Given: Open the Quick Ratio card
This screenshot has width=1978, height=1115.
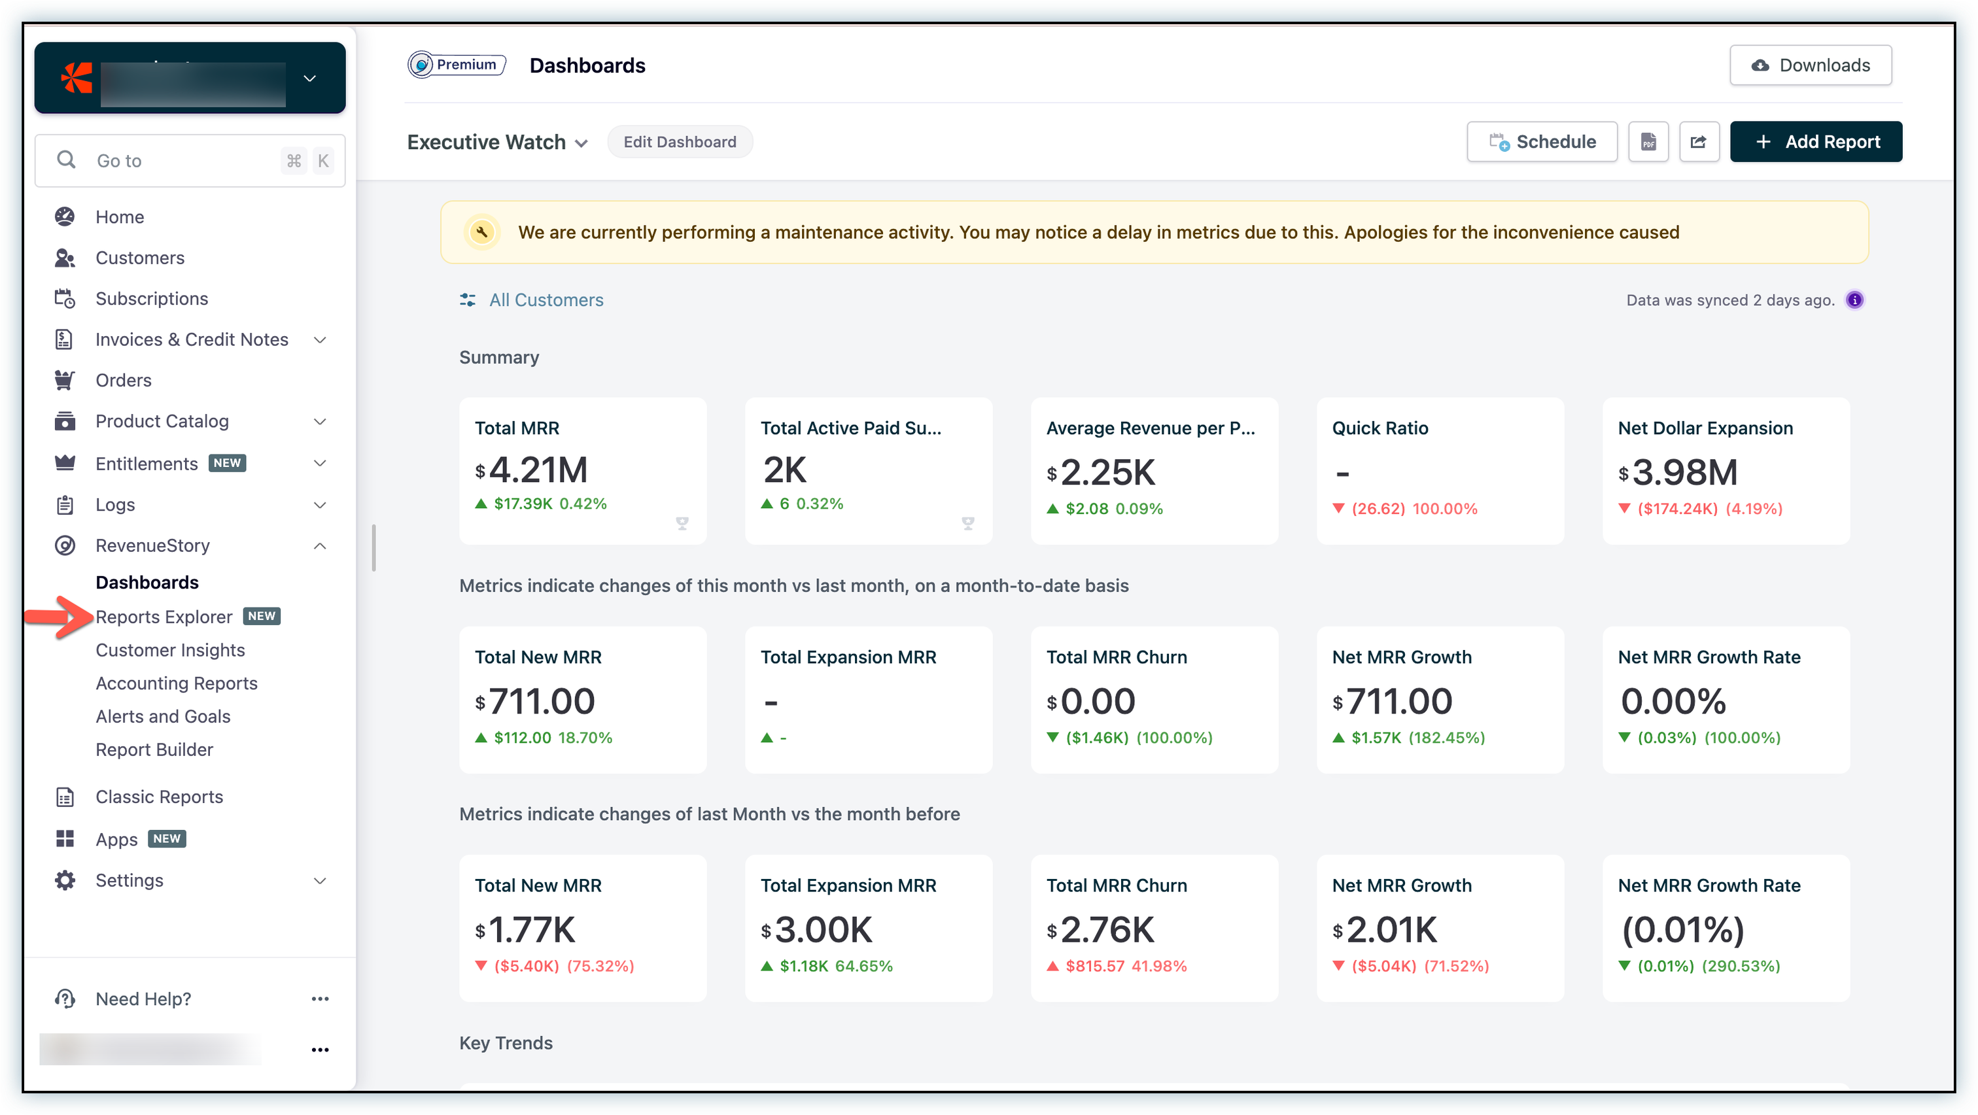Looking at the screenshot, I should pos(1440,471).
